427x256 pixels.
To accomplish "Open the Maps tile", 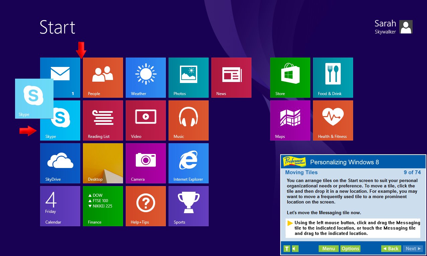I will click(290, 120).
